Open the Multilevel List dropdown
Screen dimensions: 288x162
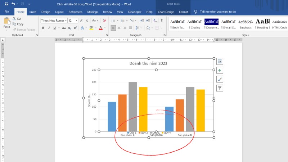pos(133,21)
